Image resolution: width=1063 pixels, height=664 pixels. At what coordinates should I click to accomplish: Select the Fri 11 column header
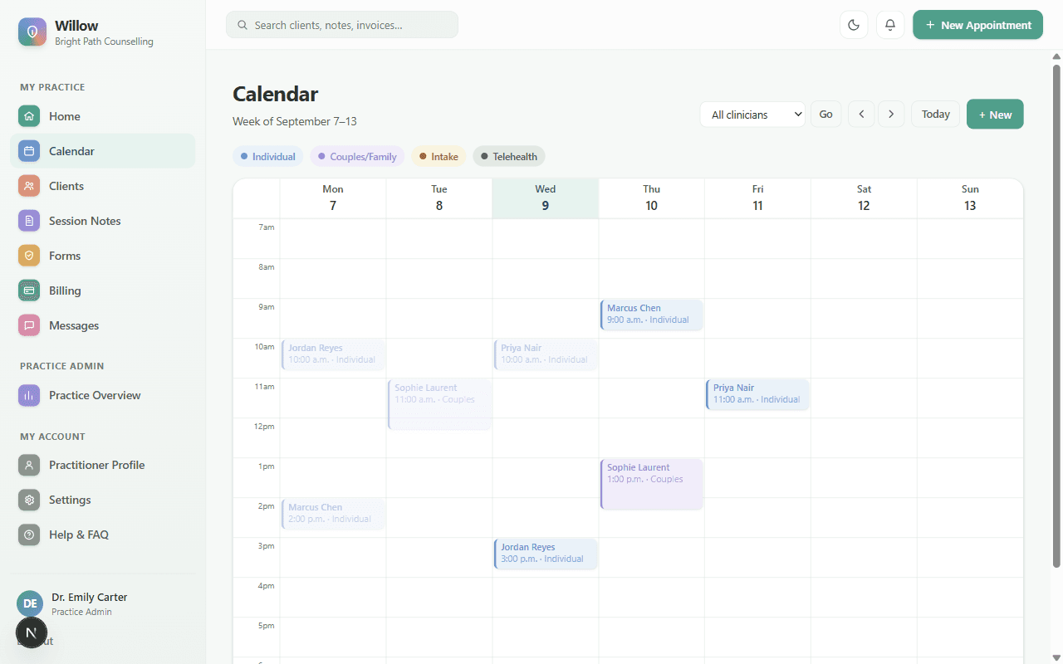click(x=758, y=198)
